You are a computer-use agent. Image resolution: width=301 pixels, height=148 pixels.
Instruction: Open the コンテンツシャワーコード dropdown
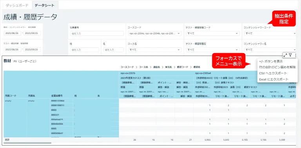click(270, 34)
